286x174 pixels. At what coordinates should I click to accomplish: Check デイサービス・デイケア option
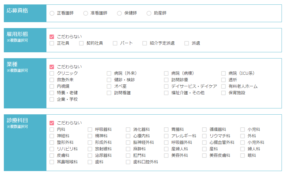point(166,87)
